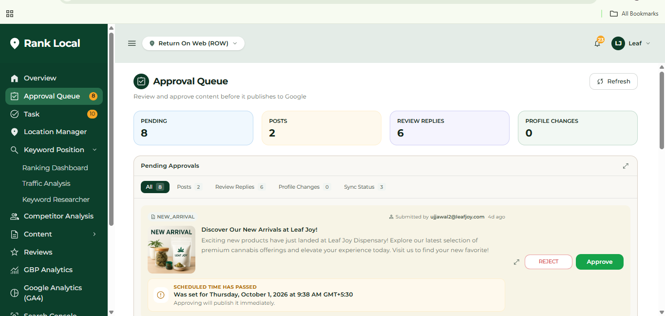Open the All Bookmarks folder
Screen dimensions: 665x316
pos(634,14)
